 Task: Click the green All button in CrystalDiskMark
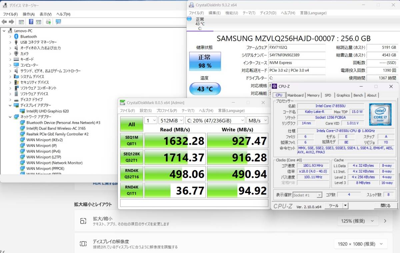point(132,124)
